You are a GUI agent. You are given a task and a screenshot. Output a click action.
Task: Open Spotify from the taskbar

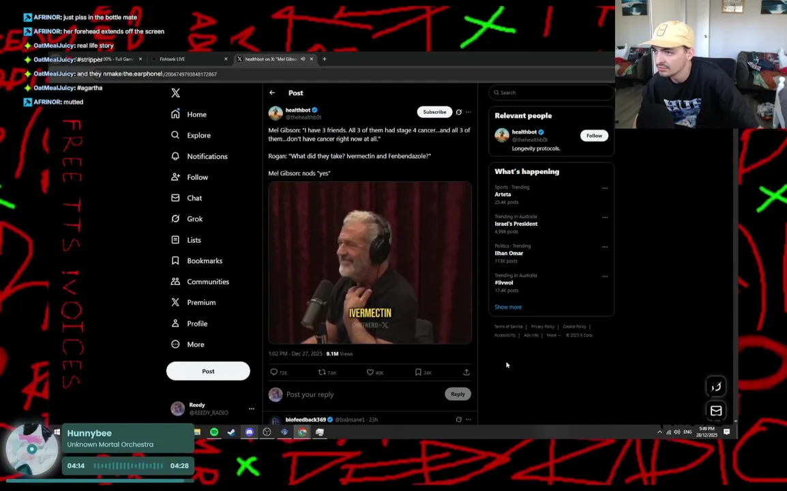point(214,432)
